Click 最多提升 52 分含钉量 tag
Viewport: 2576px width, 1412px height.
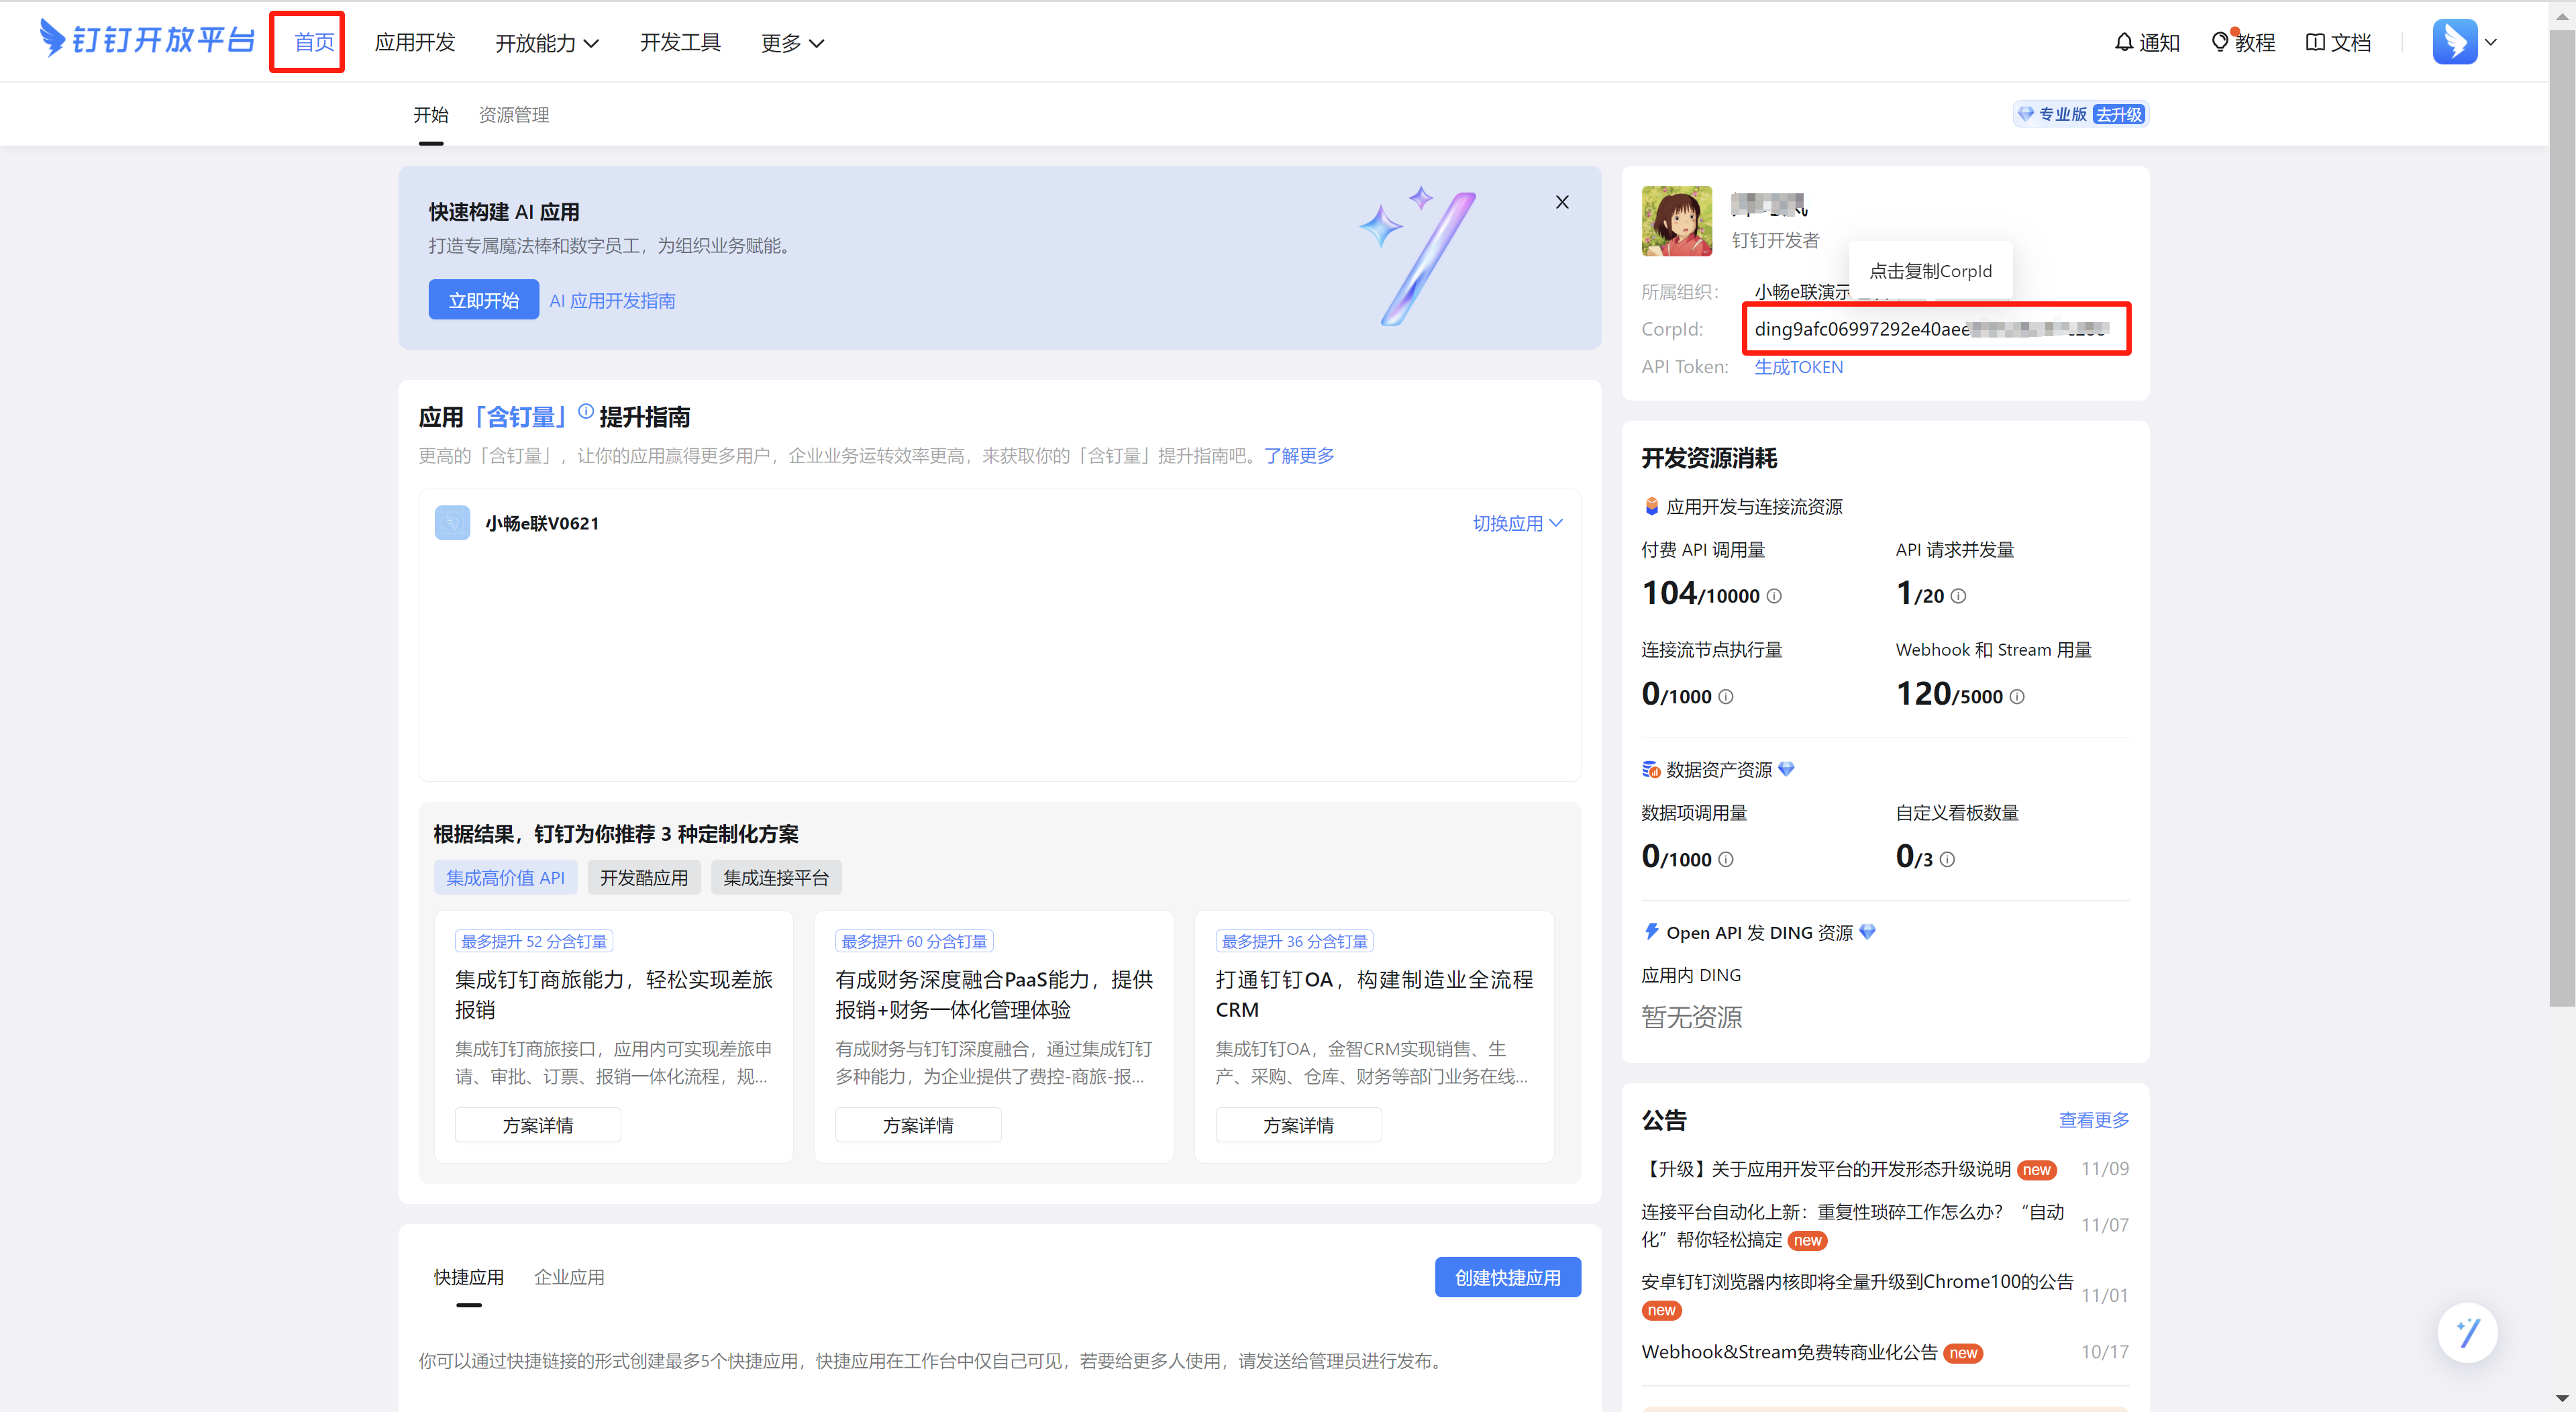pos(534,941)
